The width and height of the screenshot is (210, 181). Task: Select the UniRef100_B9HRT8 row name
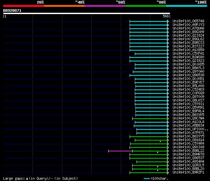[x=188, y=154]
